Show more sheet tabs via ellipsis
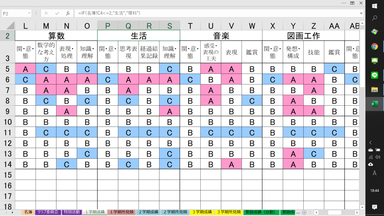Viewport: 384px width, 216px height. (x=298, y=212)
